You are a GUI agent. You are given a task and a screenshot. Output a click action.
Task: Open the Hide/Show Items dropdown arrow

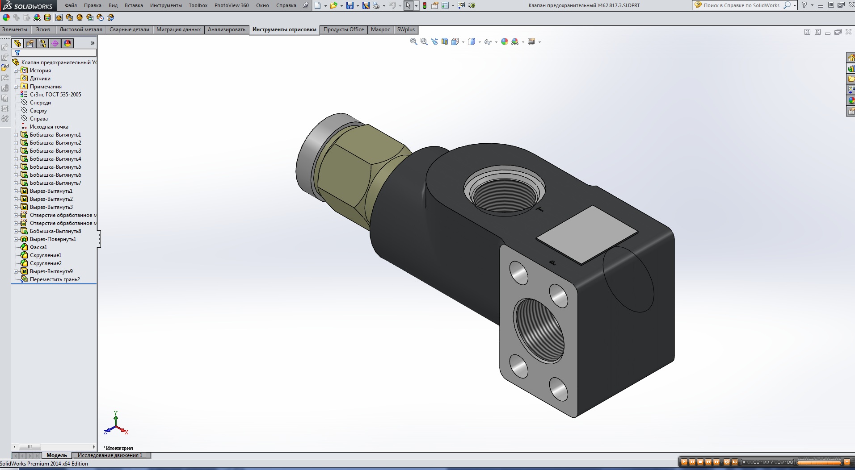pos(496,42)
